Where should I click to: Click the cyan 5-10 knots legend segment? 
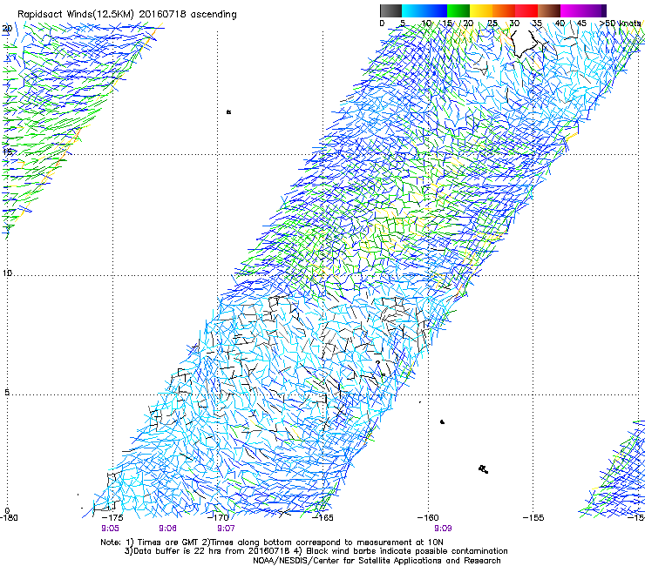tap(413, 10)
